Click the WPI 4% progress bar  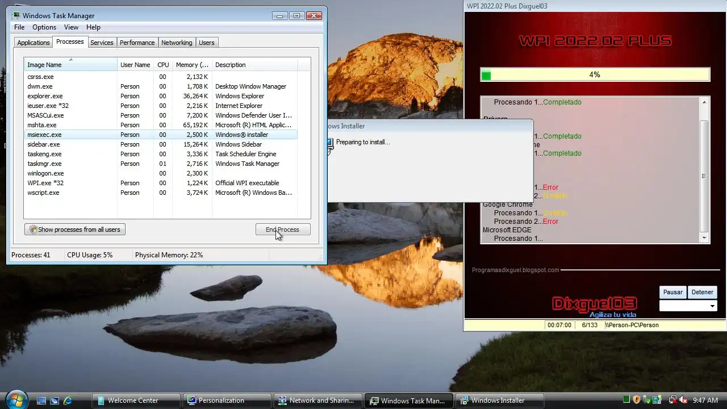pos(595,74)
